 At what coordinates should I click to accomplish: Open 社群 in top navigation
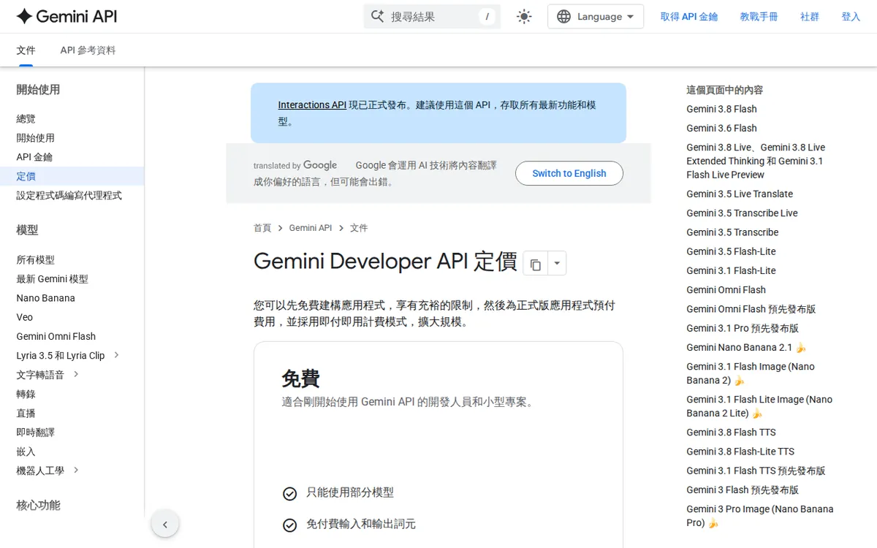click(810, 17)
